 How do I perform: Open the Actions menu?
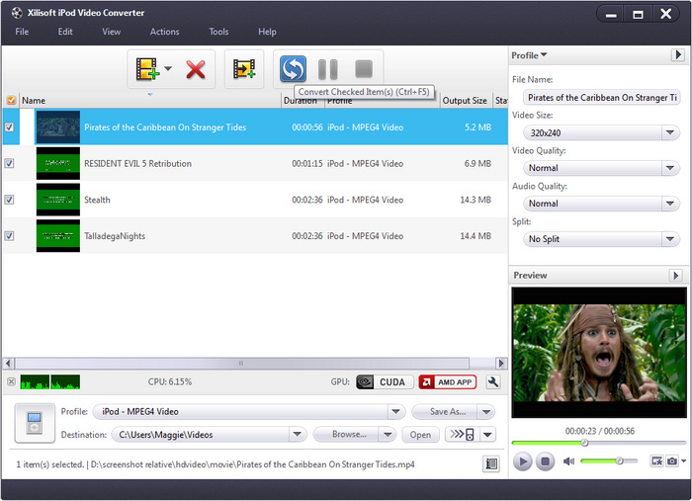164,32
